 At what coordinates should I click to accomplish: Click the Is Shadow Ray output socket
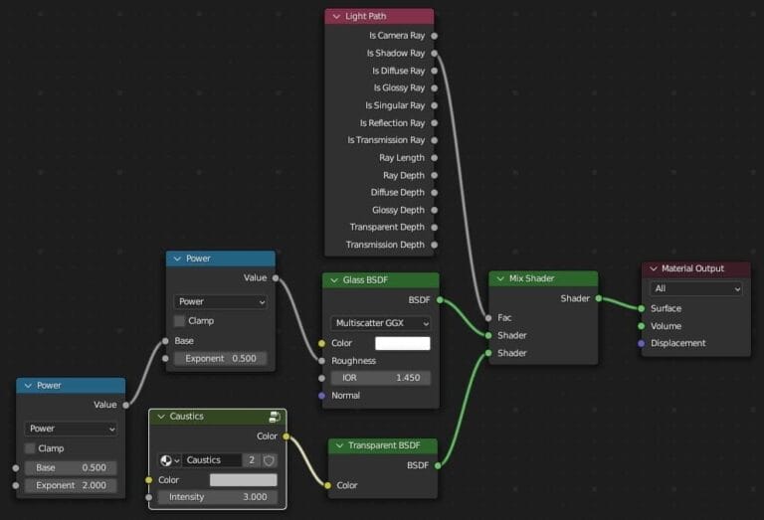click(434, 53)
